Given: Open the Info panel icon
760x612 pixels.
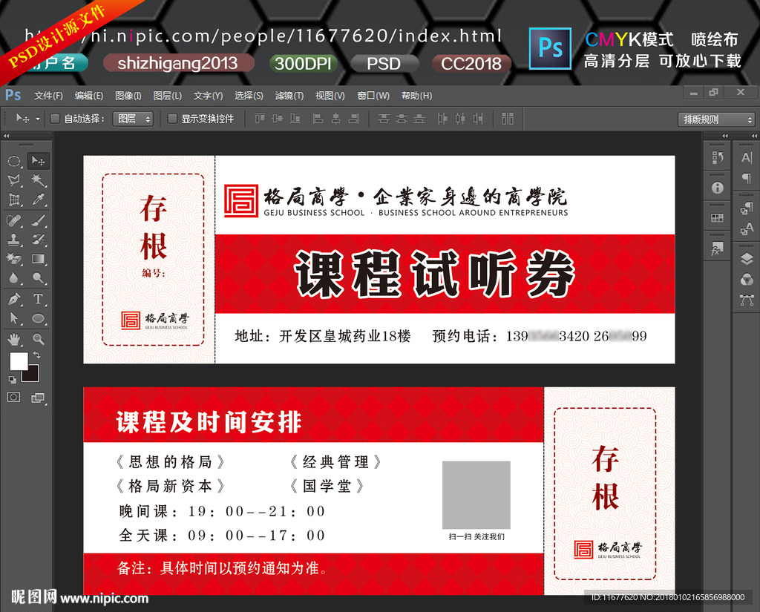Looking at the screenshot, I should [718, 188].
